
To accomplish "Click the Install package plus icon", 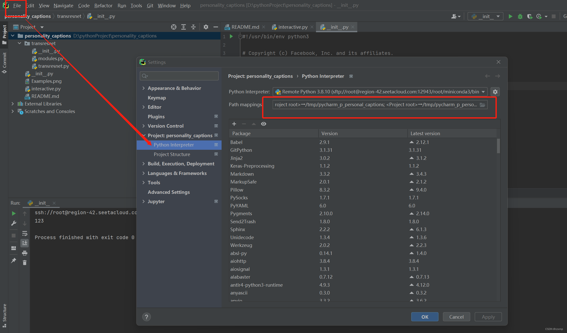I will 234,124.
